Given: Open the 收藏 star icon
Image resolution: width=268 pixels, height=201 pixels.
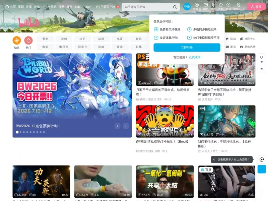Looking at the screenshot, I should [221, 5].
